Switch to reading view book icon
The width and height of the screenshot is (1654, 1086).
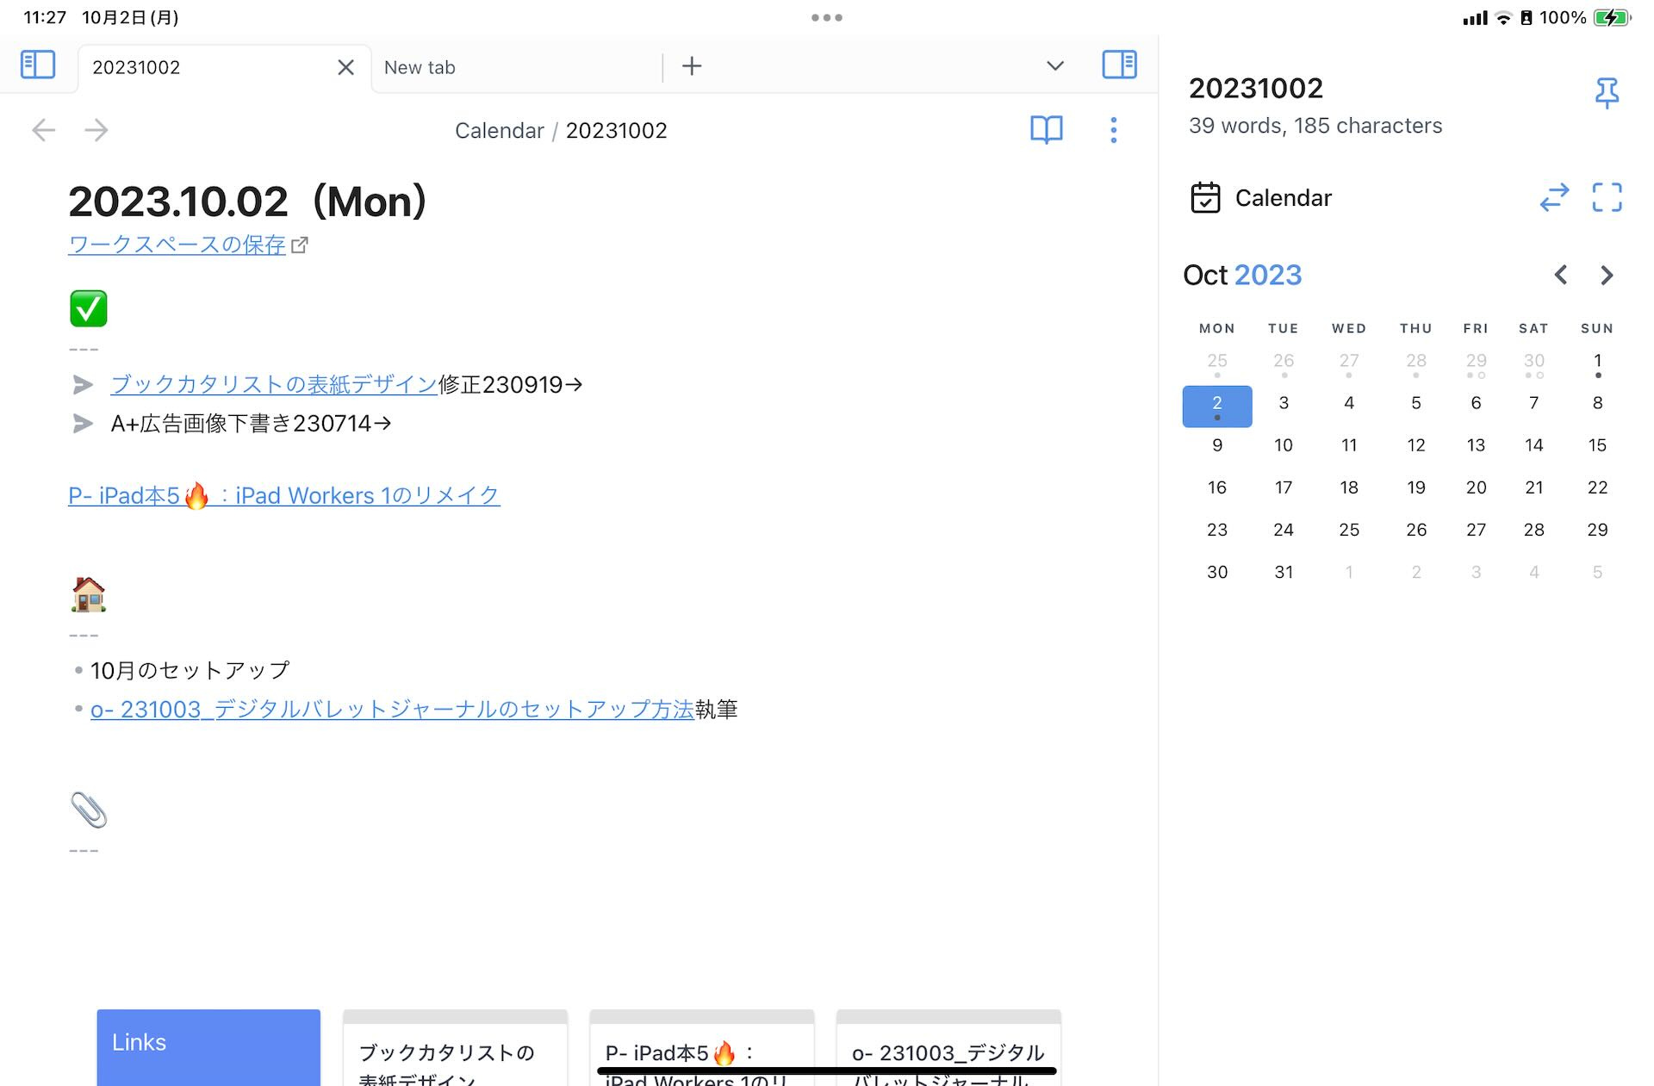[x=1046, y=130]
